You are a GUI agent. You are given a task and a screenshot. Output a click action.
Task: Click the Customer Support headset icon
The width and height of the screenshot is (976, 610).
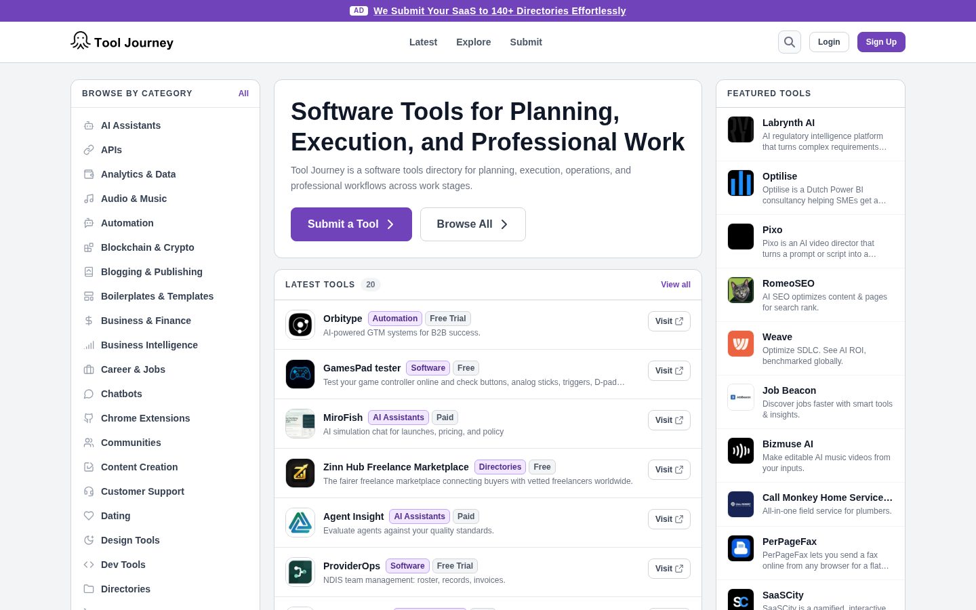[89, 491]
